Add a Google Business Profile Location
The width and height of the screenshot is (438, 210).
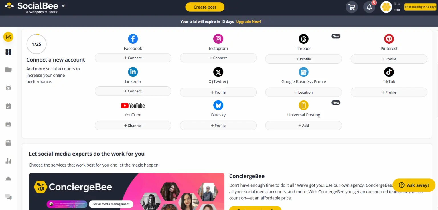coord(303,92)
